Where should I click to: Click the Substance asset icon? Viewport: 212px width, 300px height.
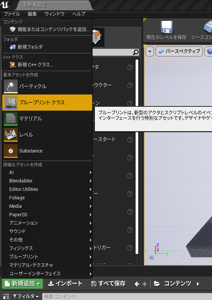(11, 151)
